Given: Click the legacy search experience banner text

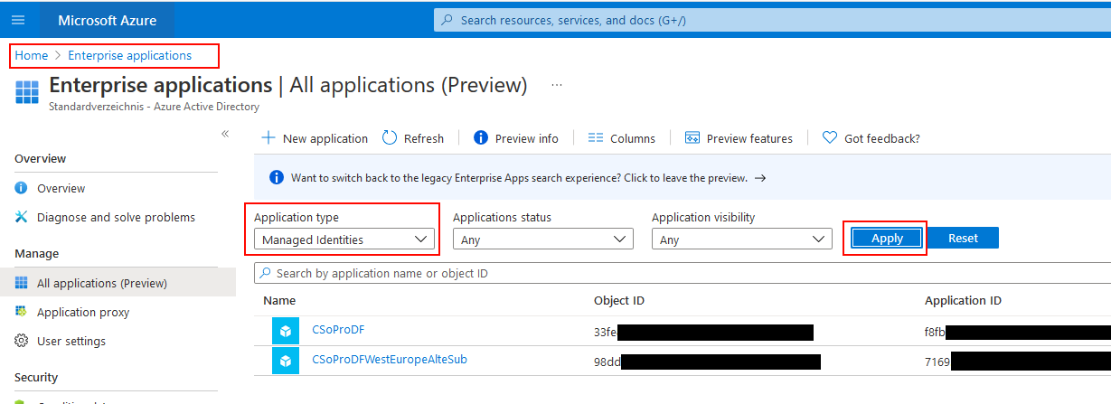Looking at the screenshot, I should pos(519,178).
